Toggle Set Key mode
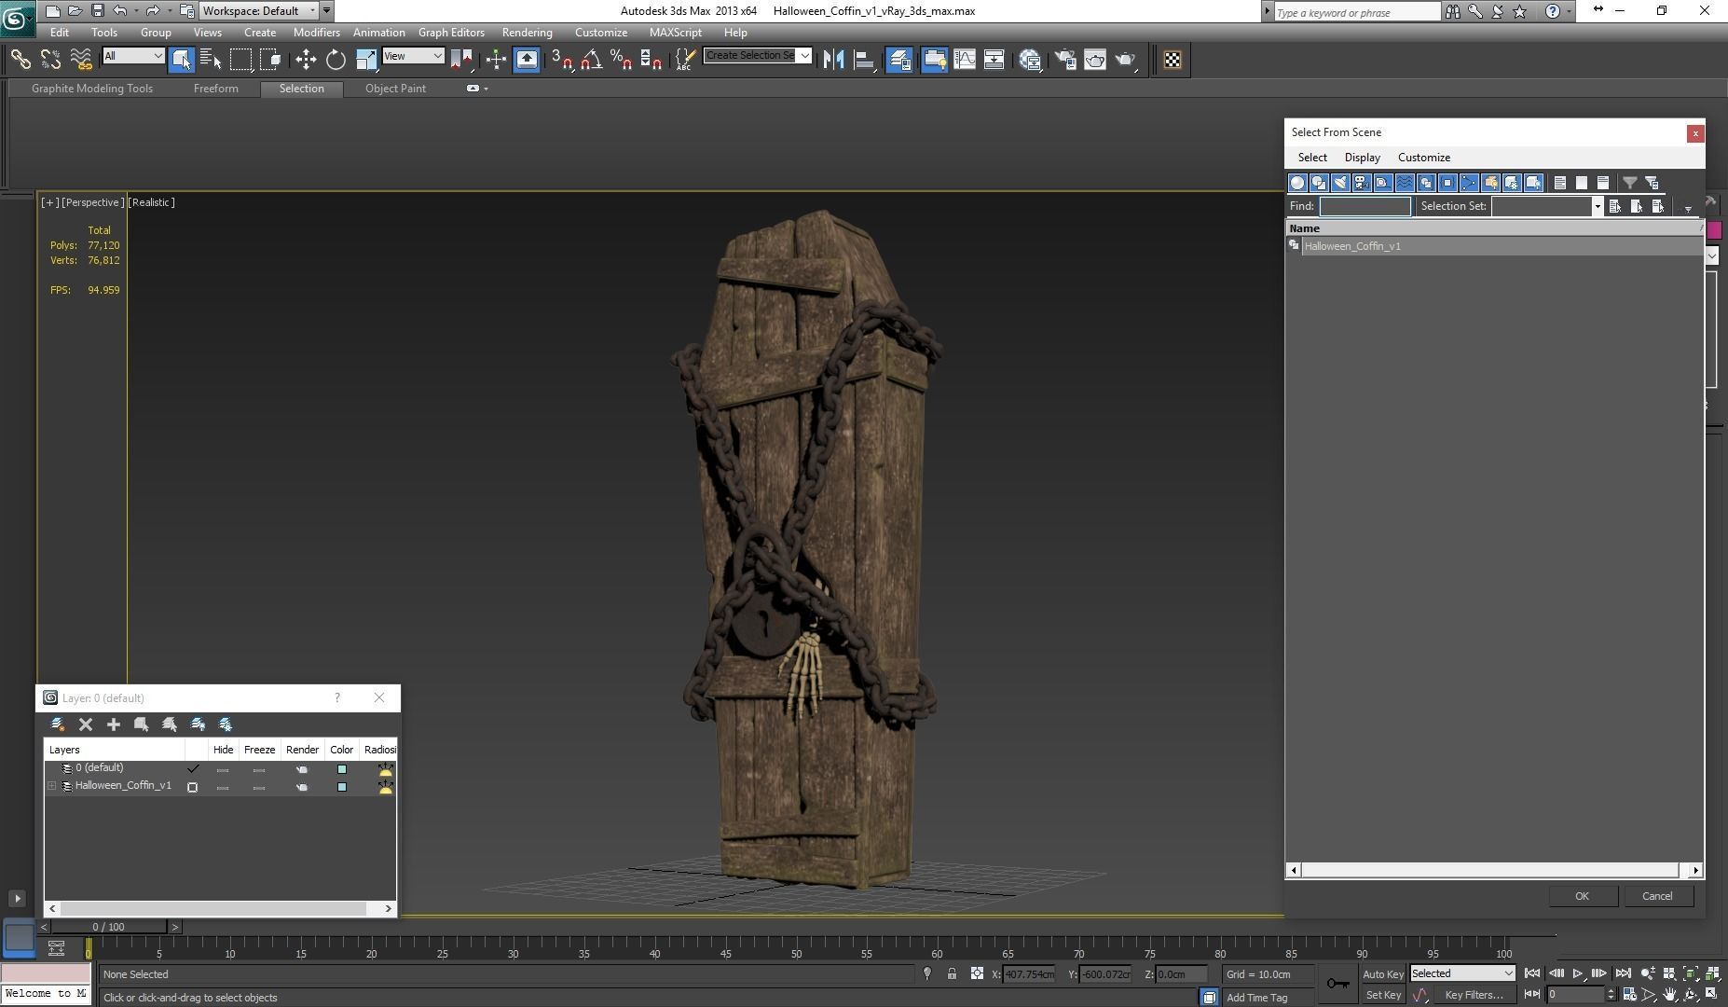Viewport: 1728px width, 1007px height. 1383,995
